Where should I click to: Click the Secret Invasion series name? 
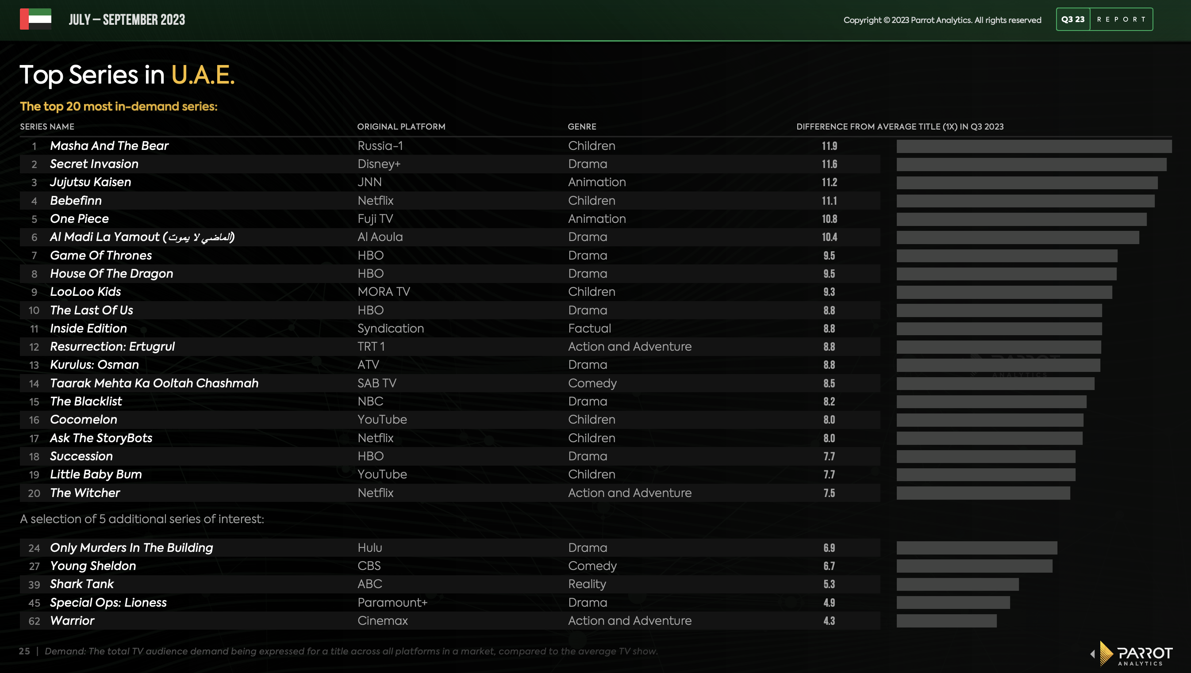[x=94, y=164]
